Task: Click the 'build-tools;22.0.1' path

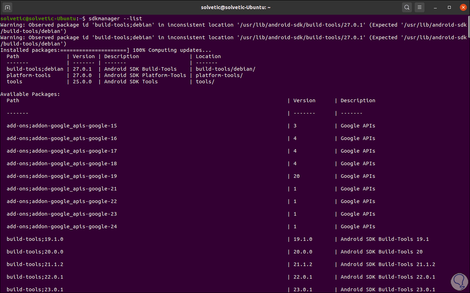Action: tap(35, 277)
